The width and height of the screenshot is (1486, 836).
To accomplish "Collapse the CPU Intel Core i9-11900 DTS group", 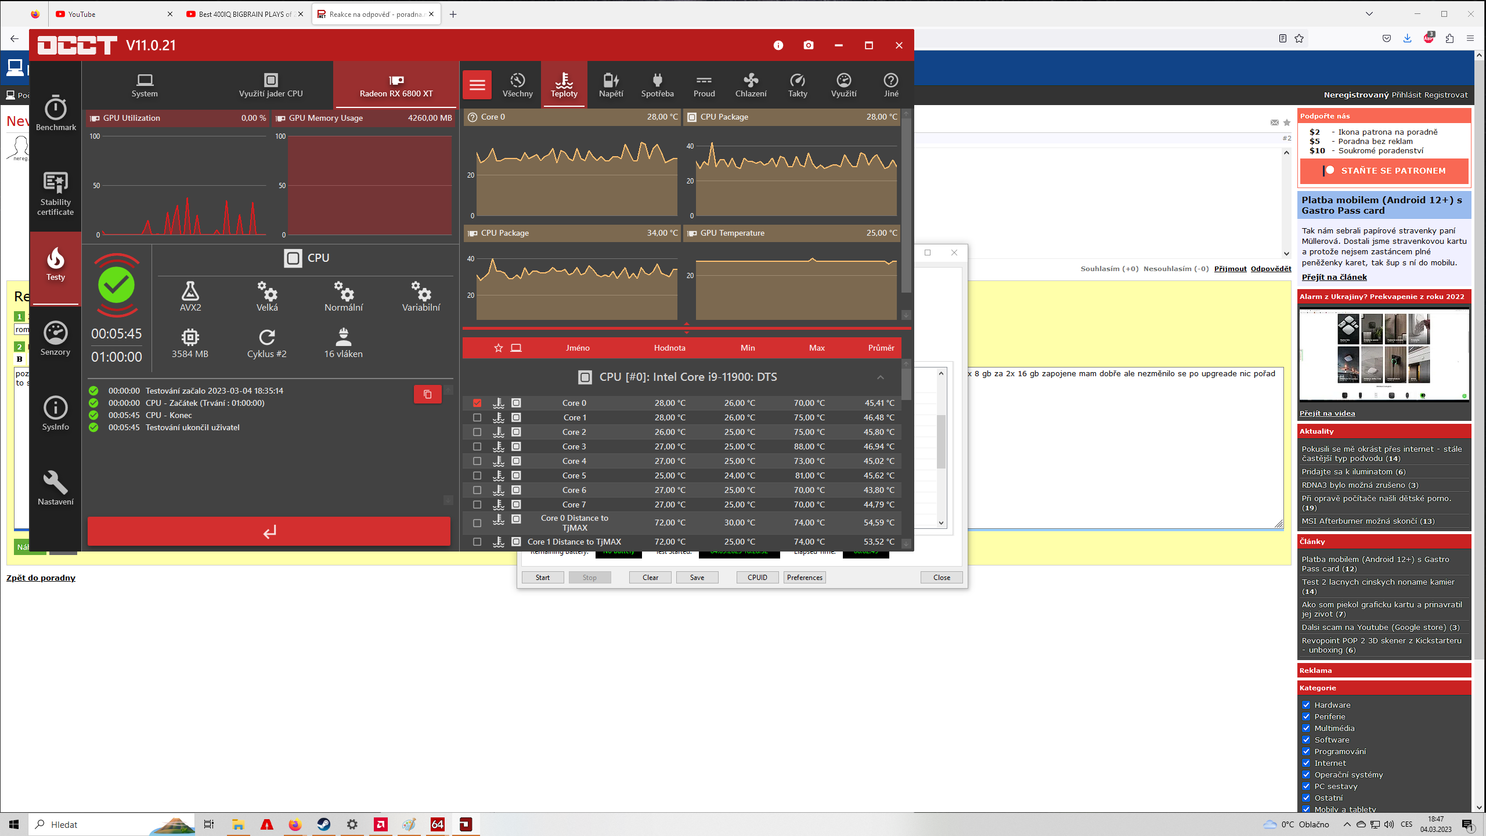I will [x=880, y=377].
